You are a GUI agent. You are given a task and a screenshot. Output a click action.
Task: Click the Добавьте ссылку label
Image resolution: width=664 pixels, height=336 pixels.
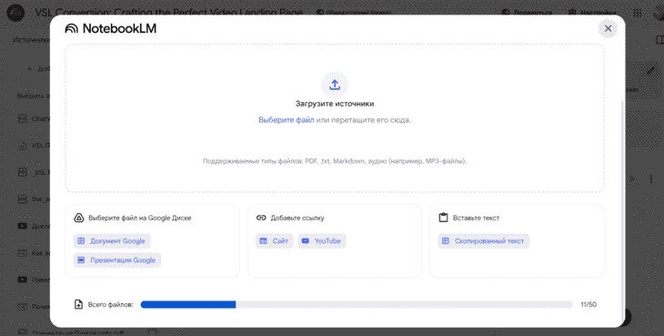[x=297, y=218]
